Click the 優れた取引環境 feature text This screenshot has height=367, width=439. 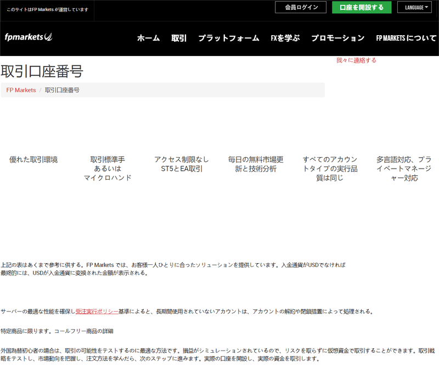[x=33, y=159]
